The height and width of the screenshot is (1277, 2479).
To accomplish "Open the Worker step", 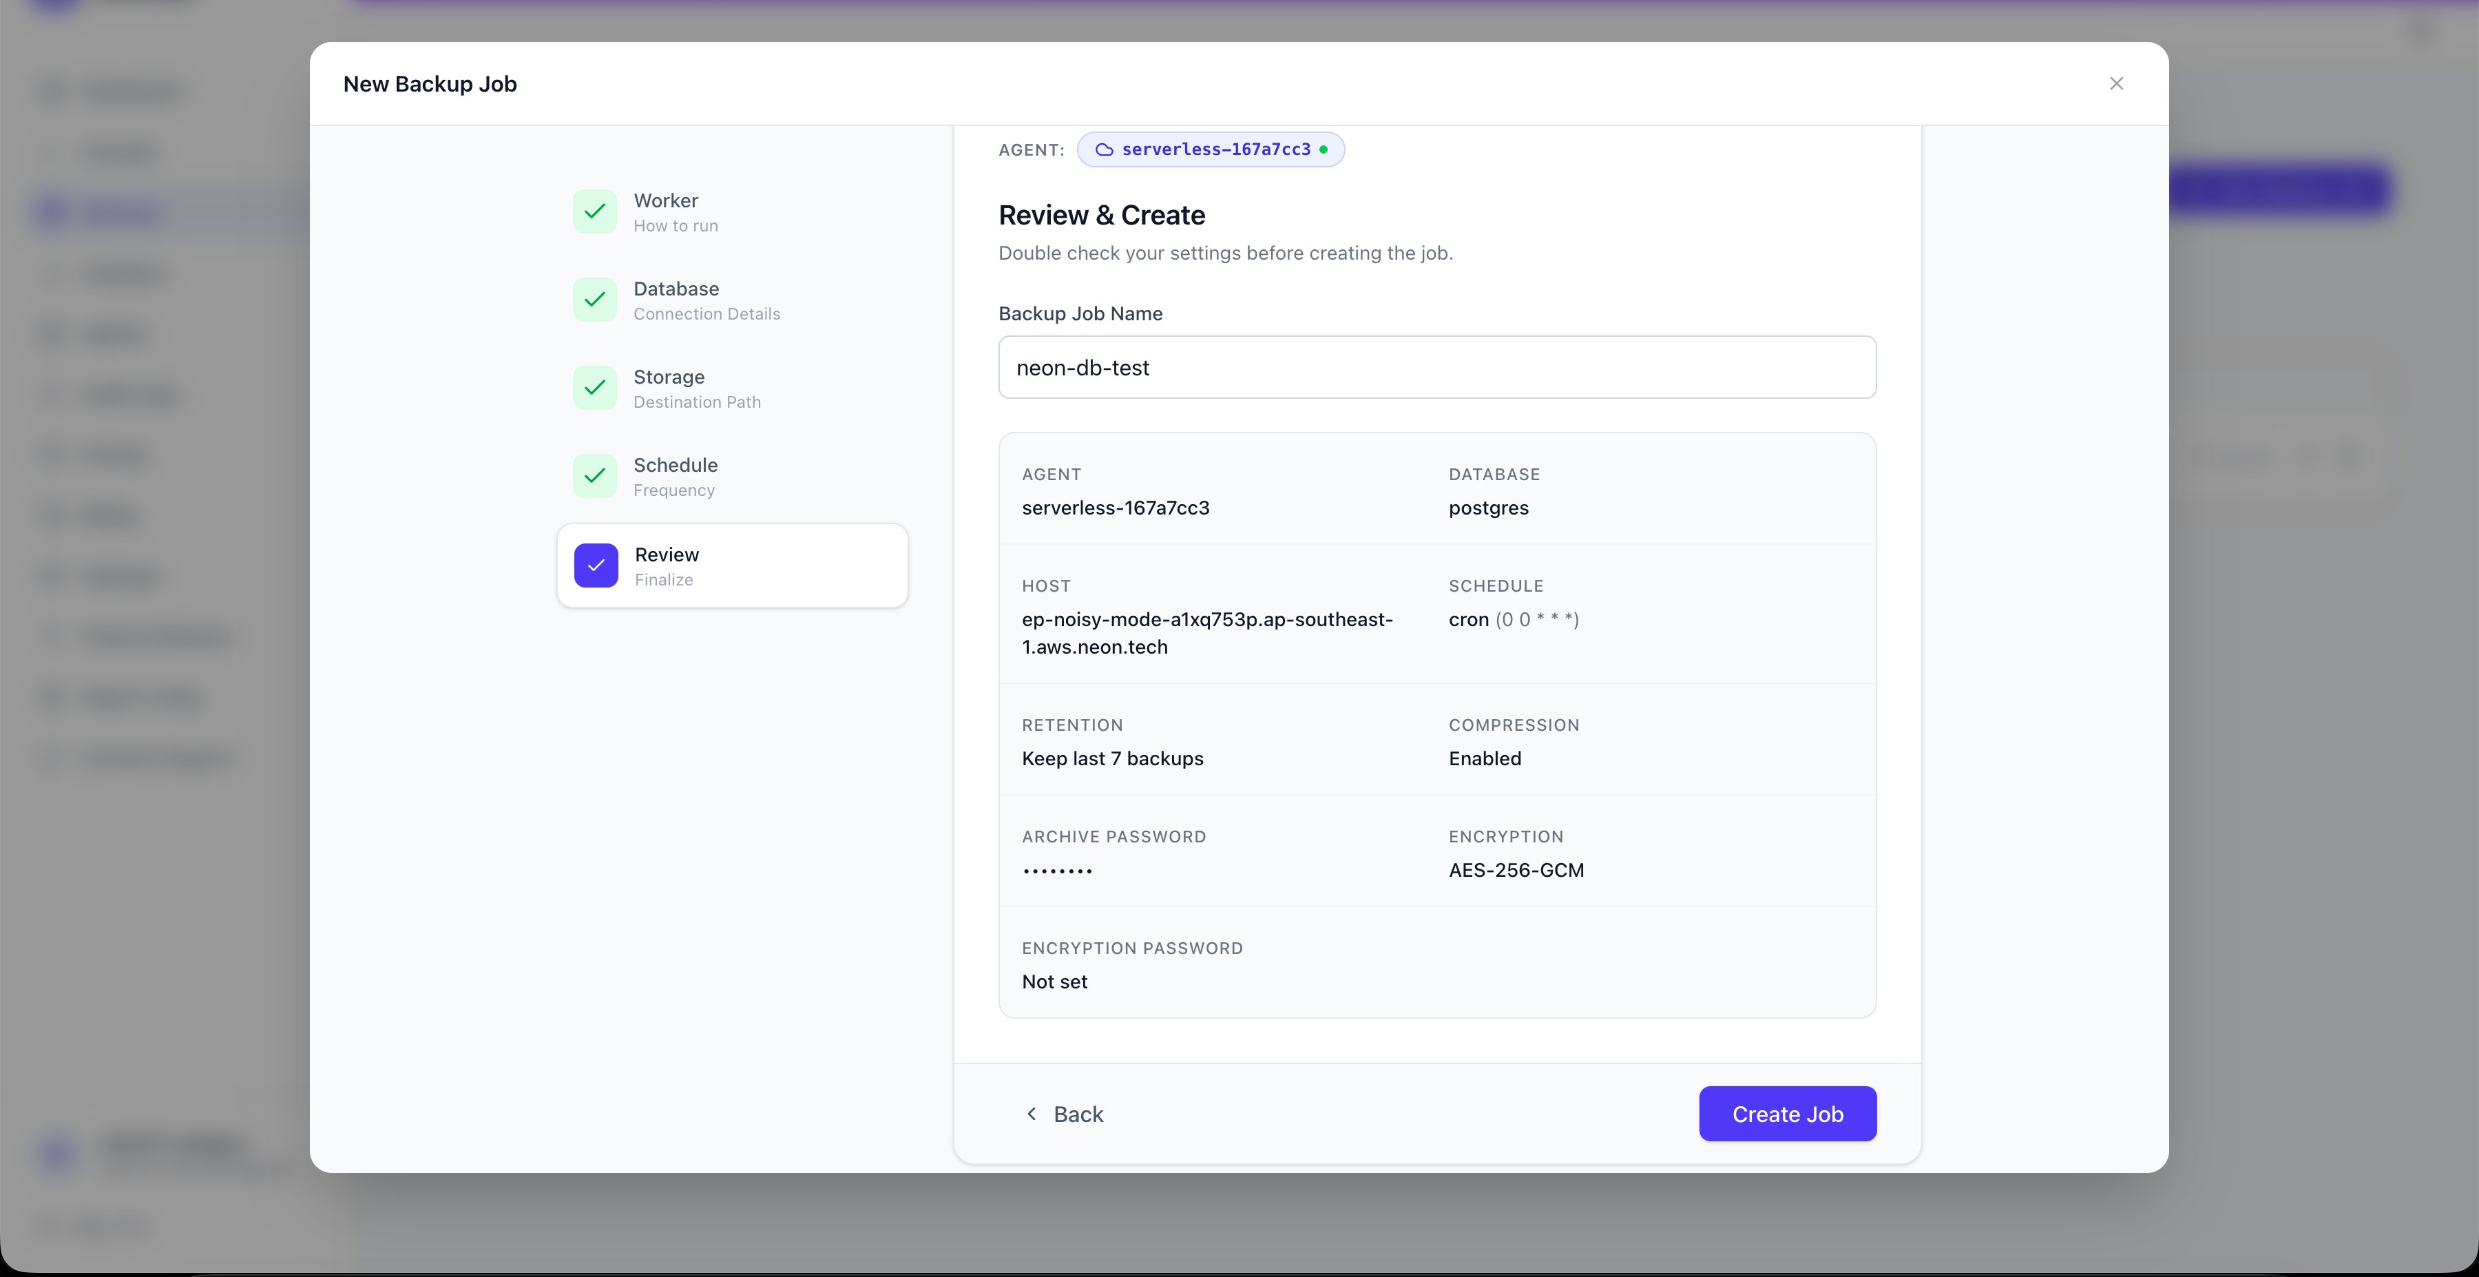I will tap(733, 211).
